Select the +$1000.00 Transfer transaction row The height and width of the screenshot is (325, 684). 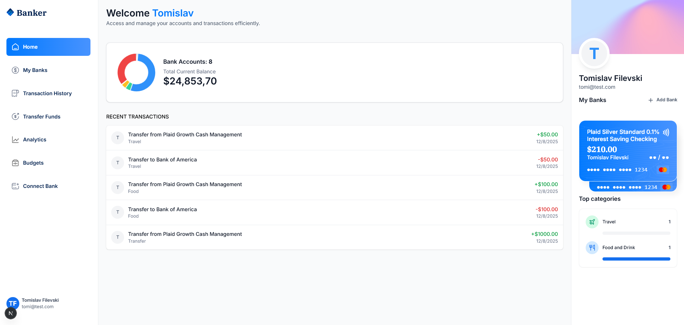(x=334, y=237)
